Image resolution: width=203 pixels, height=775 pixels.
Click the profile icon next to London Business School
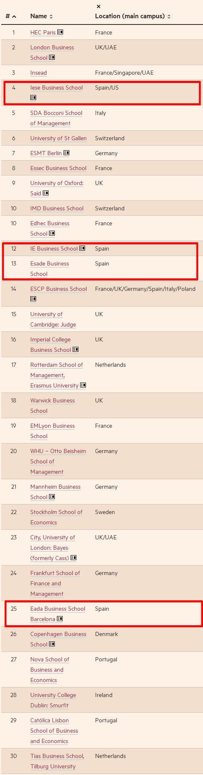tap(52, 57)
